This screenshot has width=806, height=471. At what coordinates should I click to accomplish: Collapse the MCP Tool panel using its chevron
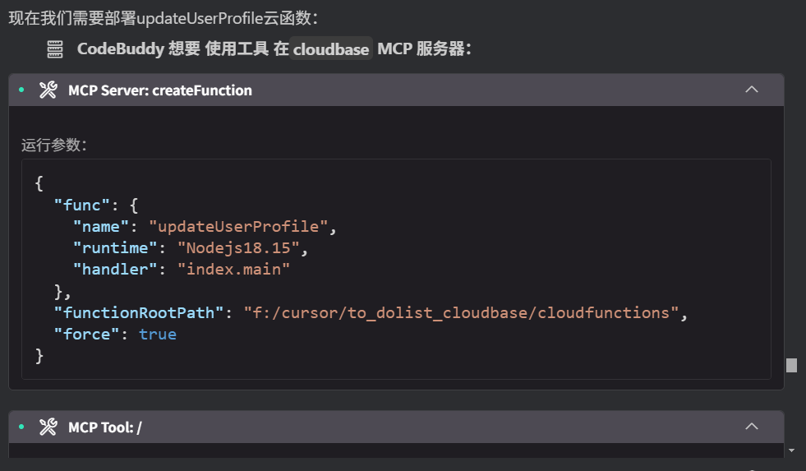[x=751, y=426]
